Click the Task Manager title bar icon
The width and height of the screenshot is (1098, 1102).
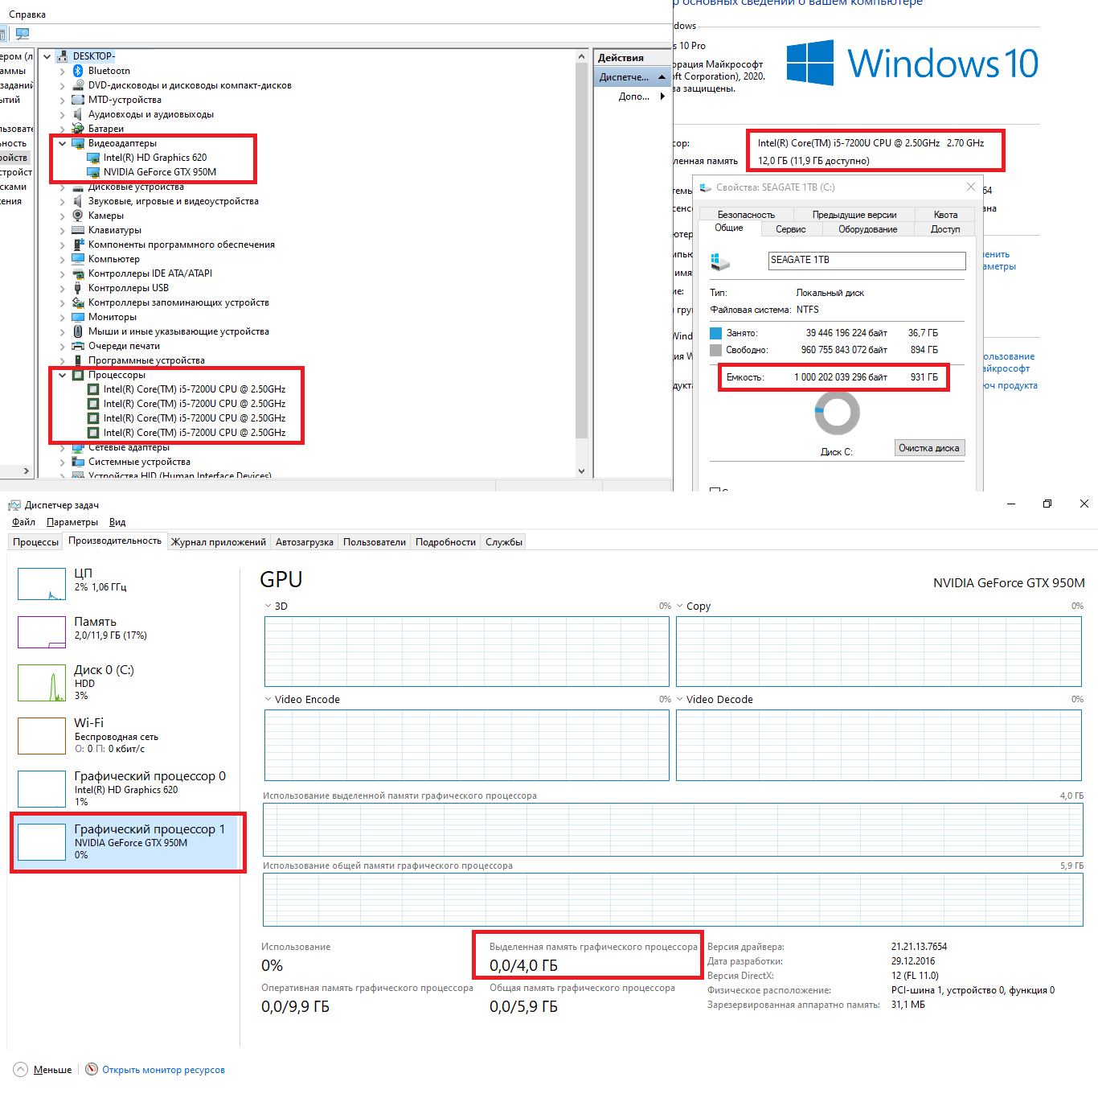pos(14,505)
